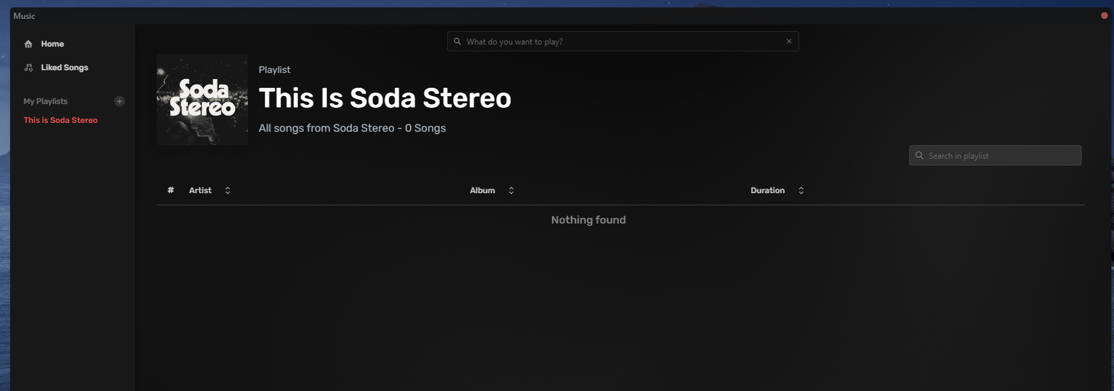Click magnifier icon in Search in playlist field
1114x391 pixels.
(919, 155)
